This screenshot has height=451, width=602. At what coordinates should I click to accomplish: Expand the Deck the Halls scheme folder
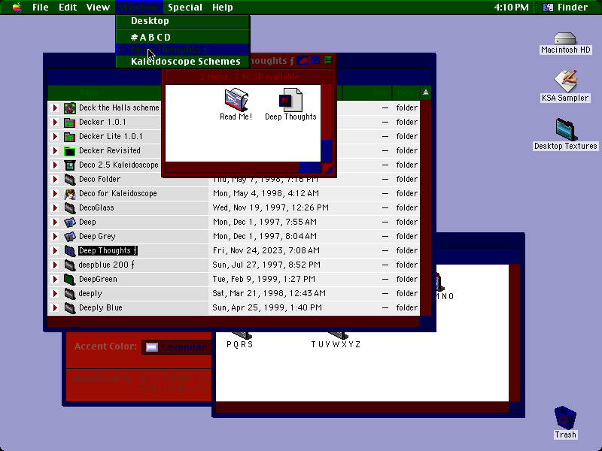[55, 107]
